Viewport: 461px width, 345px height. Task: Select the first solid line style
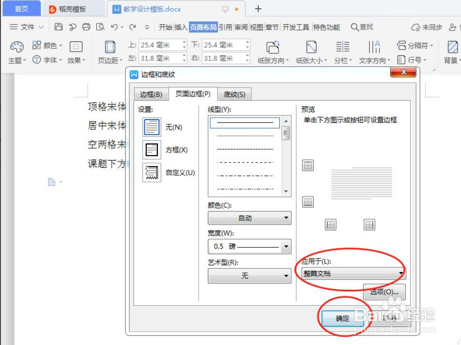[244, 122]
